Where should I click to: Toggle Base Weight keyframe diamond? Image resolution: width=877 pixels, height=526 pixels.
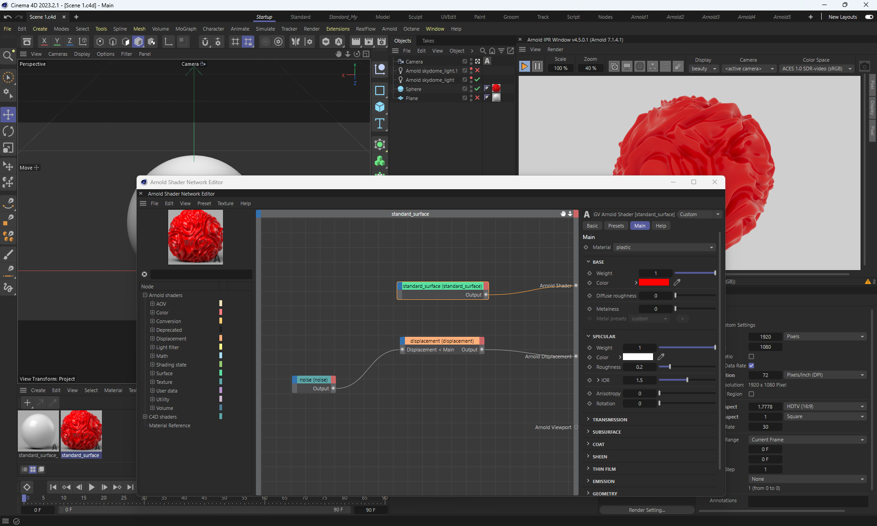pyautogui.click(x=590, y=273)
